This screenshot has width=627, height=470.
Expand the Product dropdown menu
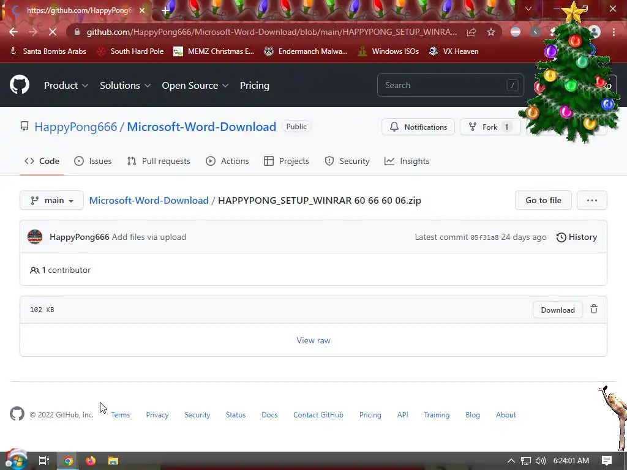tap(66, 86)
